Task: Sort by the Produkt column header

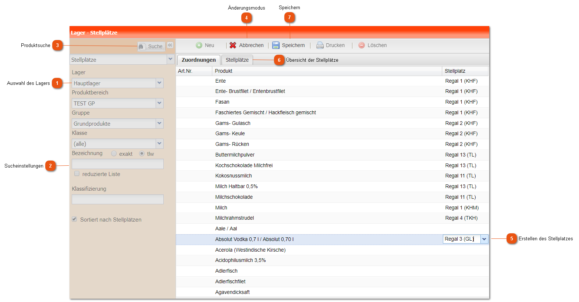Action: pos(327,71)
